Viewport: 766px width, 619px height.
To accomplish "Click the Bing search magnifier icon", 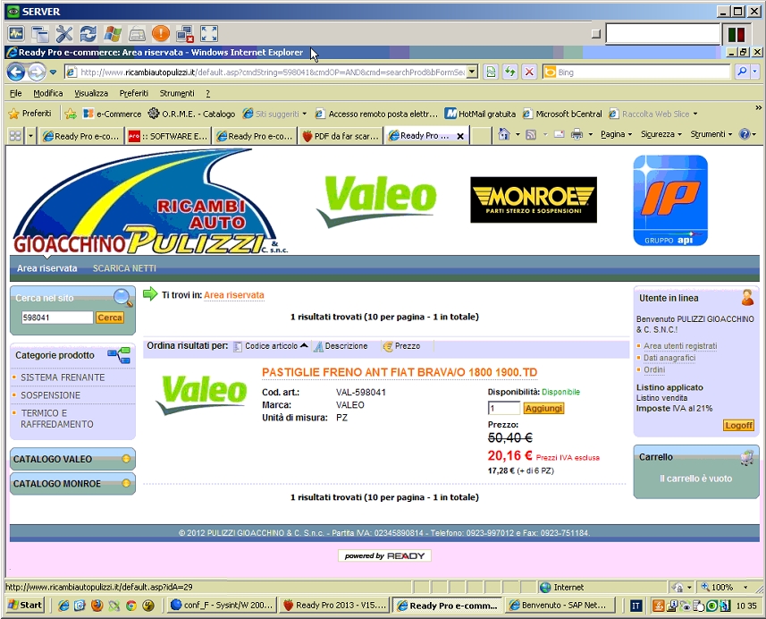I will point(742,72).
